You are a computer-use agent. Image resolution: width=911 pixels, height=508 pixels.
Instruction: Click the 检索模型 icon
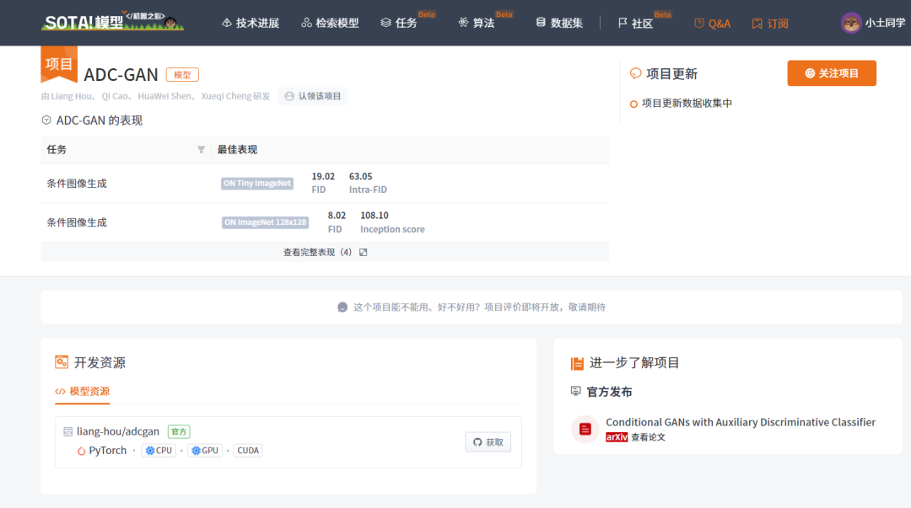(x=306, y=23)
